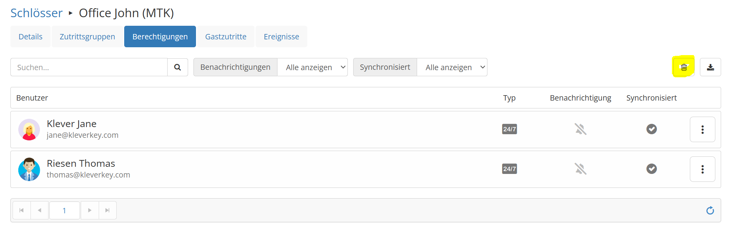Open the Synchronisiert filter dropdown

pos(452,67)
